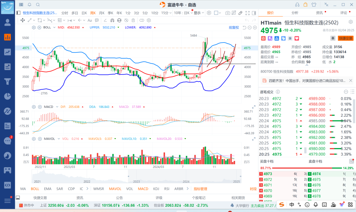Remove the MACD indicator with X
Image resolution: width=356 pixels, height=212 pixels.
pyautogui.click(x=40, y=107)
